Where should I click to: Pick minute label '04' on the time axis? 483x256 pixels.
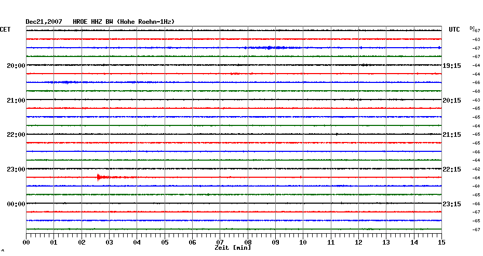(x=137, y=243)
